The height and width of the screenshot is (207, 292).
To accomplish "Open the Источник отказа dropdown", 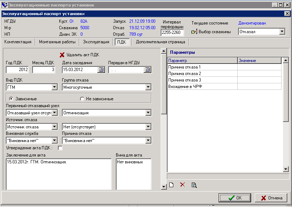I will [x=54, y=127].
